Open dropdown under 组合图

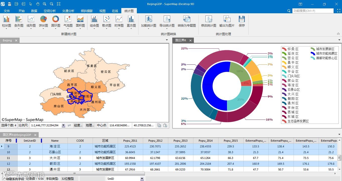click(x=94, y=29)
